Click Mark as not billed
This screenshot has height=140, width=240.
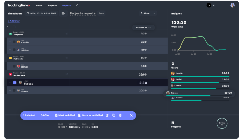(x=91, y=115)
